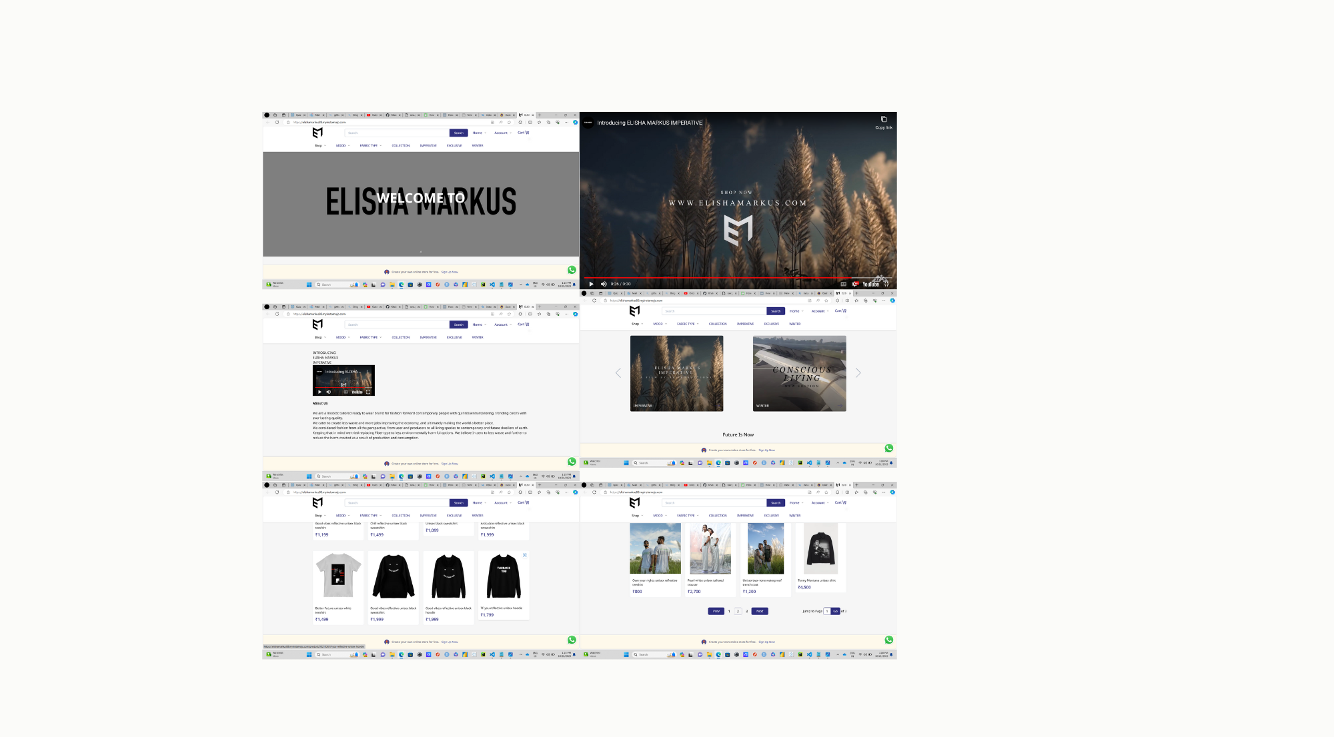1334x737 pixels.
Task: Go to the next page with the Next button
Action: (x=760, y=611)
